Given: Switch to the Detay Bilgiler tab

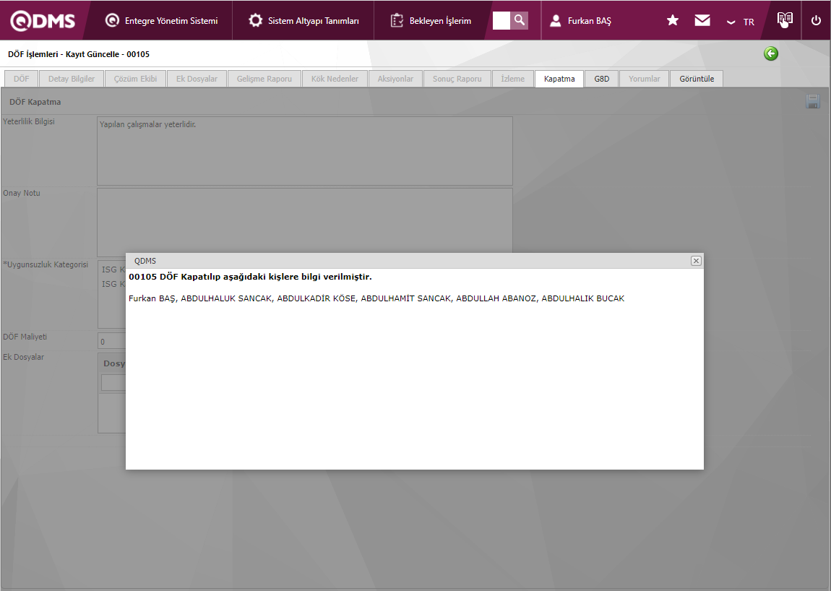Looking at the screenshot, I should pyautogui.click(x=72, y=79).
